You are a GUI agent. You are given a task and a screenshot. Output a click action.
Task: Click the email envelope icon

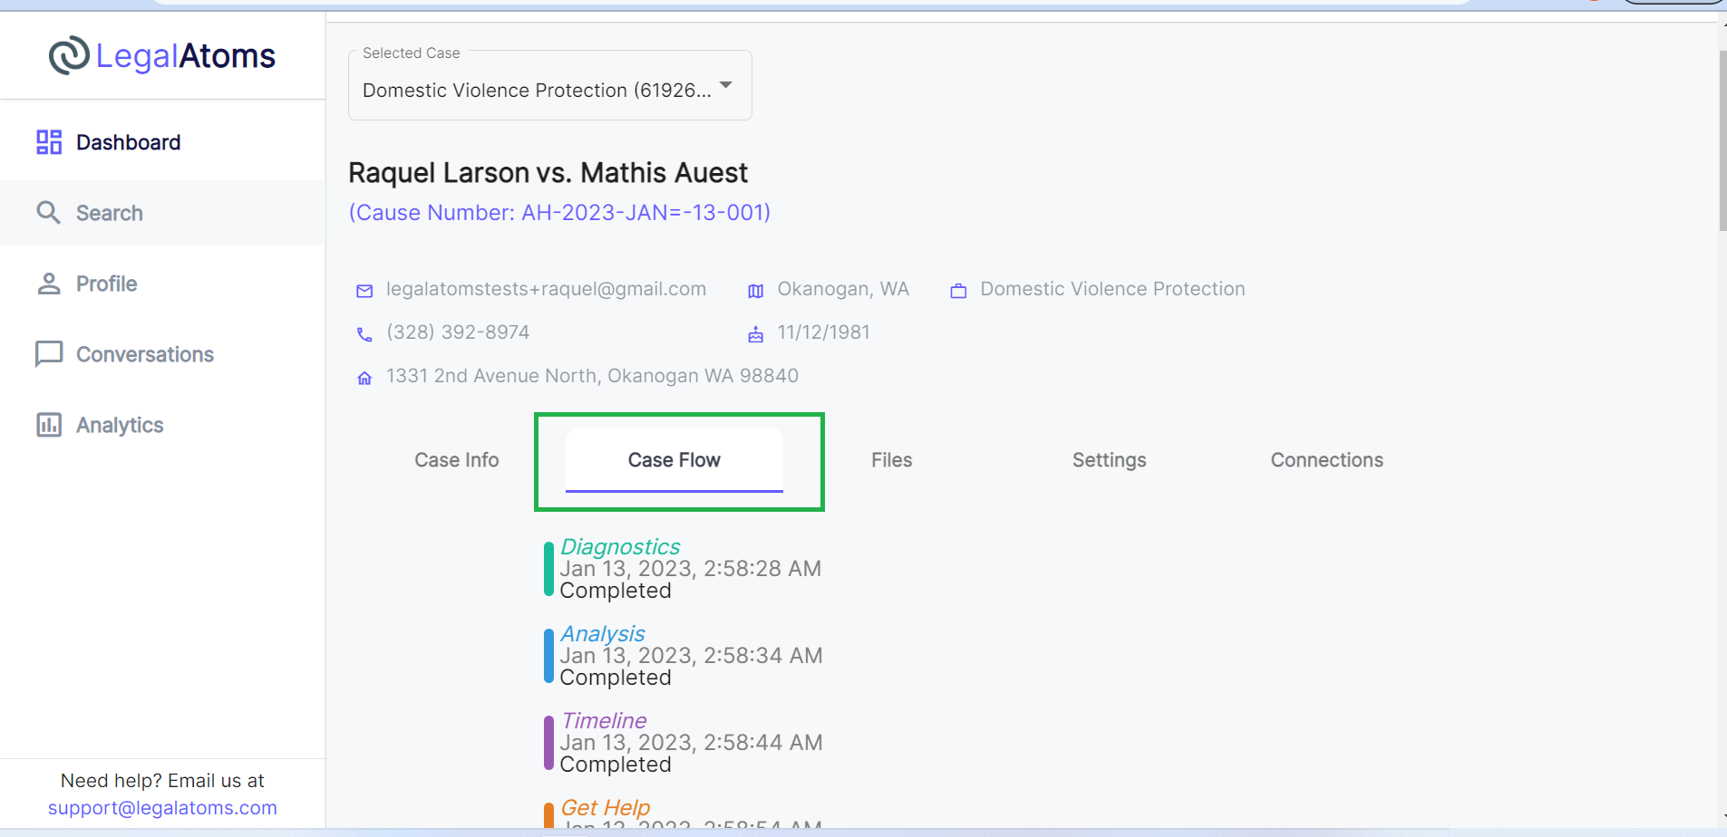(x=364, y=291)
